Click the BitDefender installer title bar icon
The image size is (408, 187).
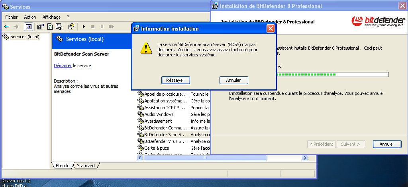click(216, 6)
